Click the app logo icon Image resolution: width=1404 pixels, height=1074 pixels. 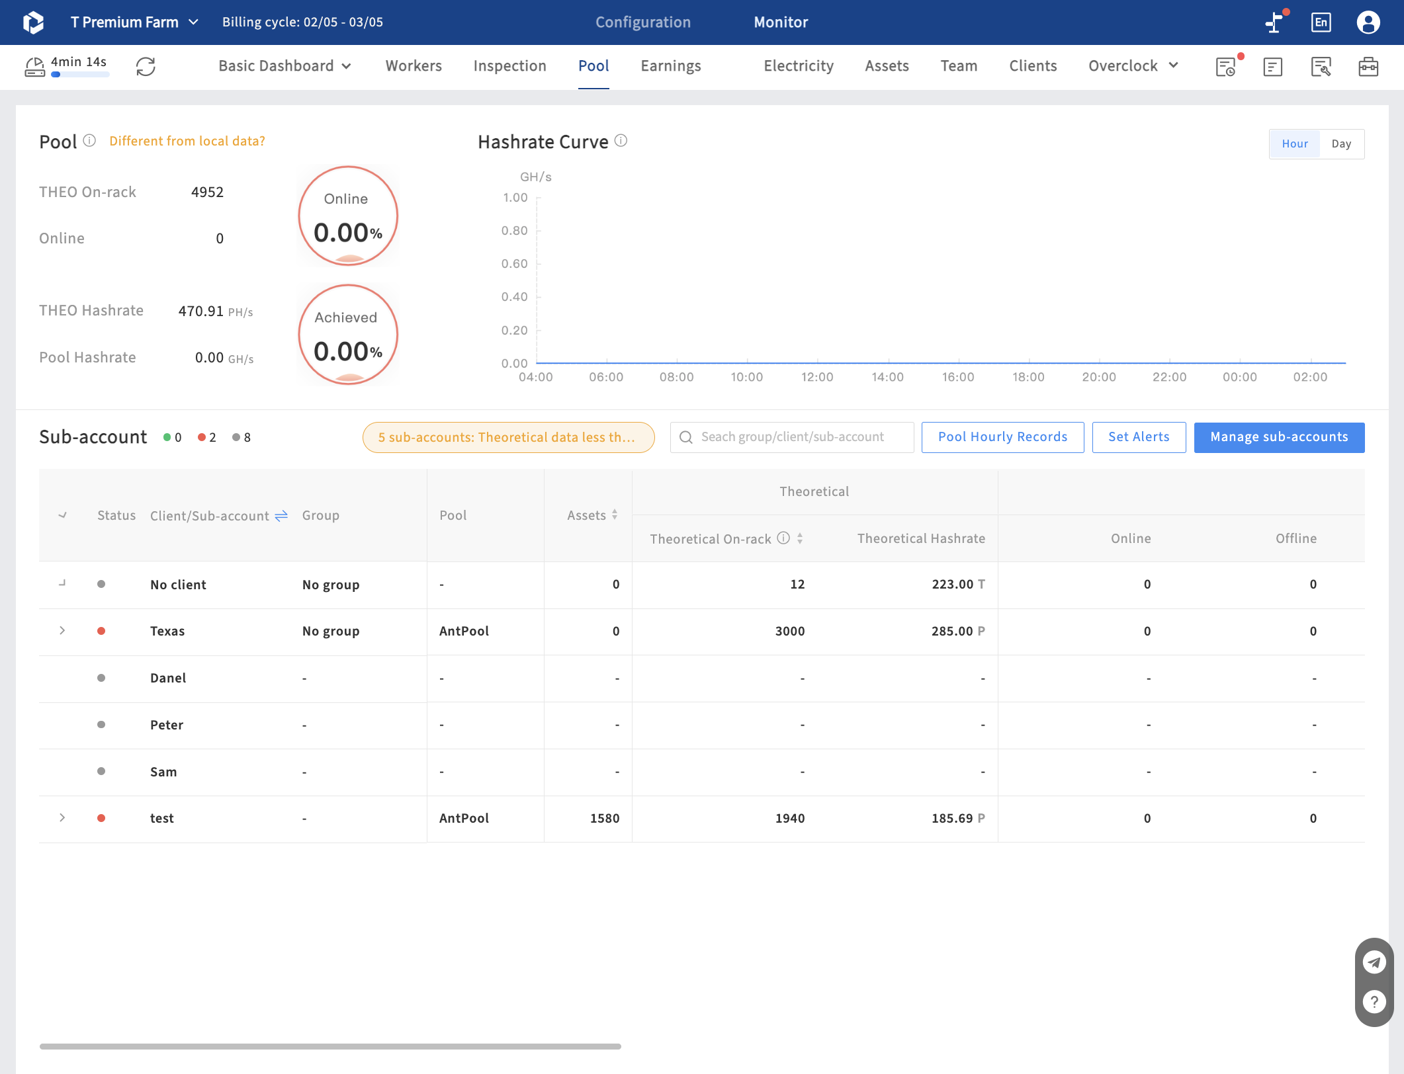33,22
